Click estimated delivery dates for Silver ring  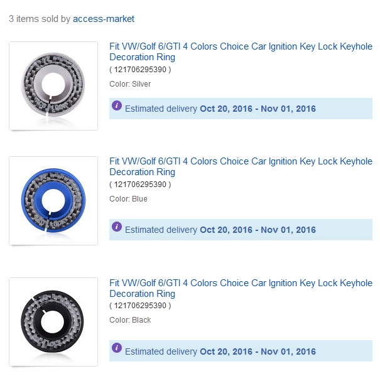(258, 109)
